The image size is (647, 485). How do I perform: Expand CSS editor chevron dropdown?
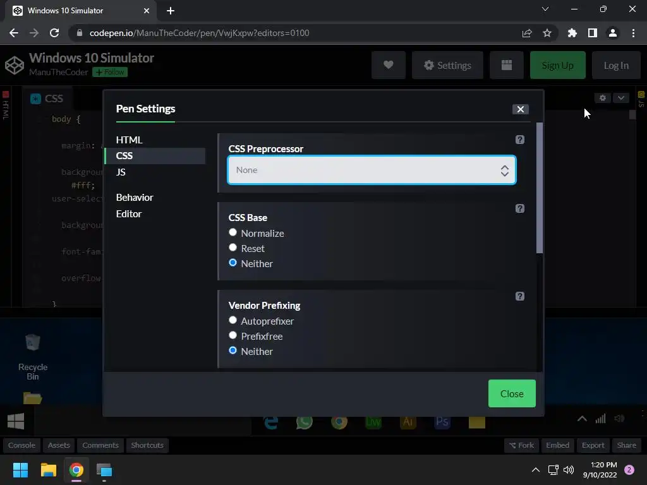[620, 98]
